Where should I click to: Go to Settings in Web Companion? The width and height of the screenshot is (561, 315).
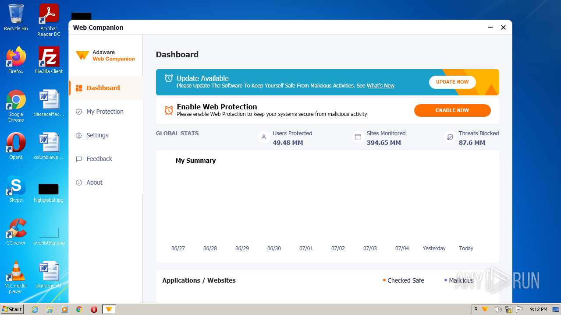105,135
